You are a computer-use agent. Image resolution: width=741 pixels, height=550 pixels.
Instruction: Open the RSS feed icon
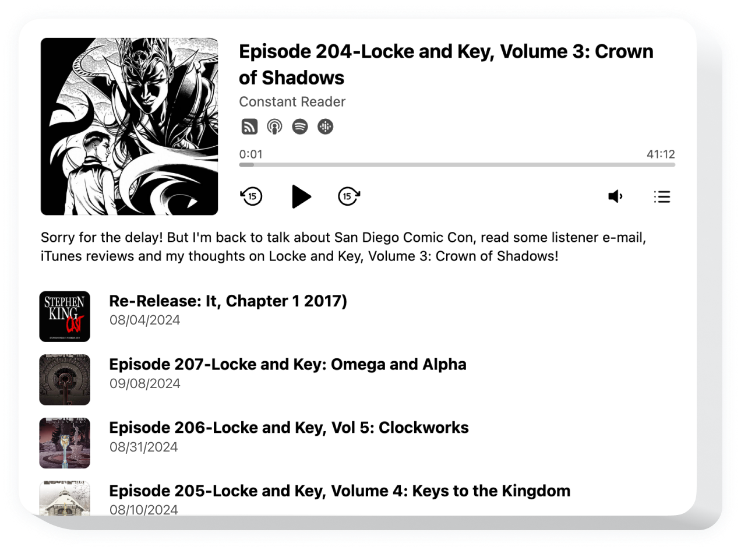point(249,126)
